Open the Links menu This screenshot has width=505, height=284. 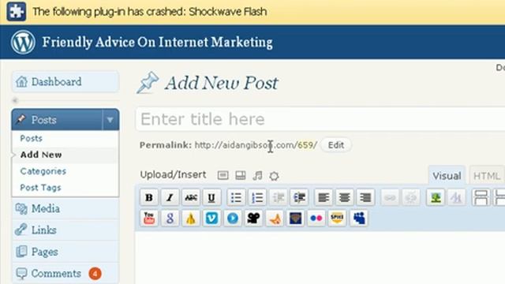click(65, 230)
